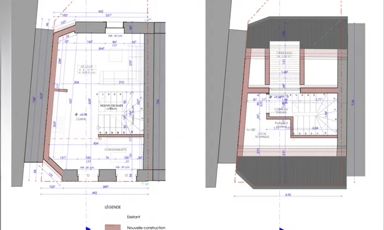Click the 270 vertical dimension
This screenshot has width=384, height=230.
(131, 63)
